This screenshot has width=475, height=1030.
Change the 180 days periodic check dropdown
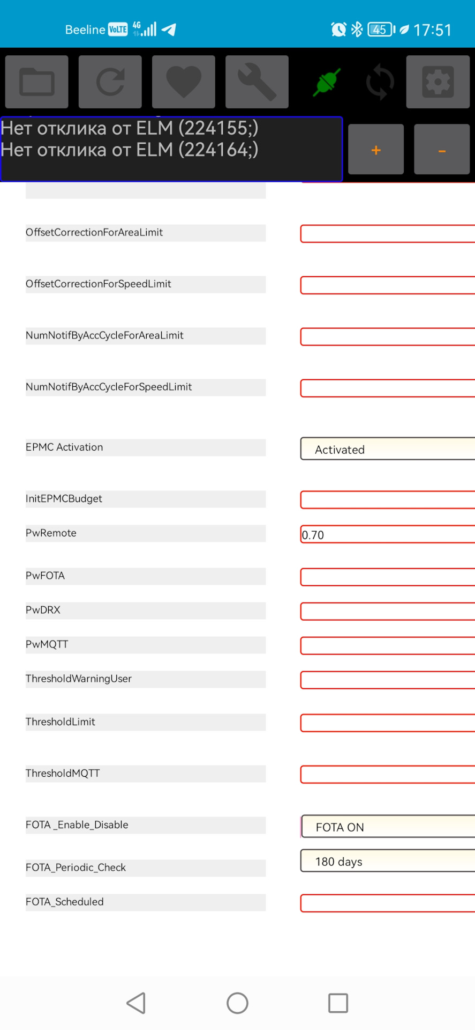(x=388, y=861)
